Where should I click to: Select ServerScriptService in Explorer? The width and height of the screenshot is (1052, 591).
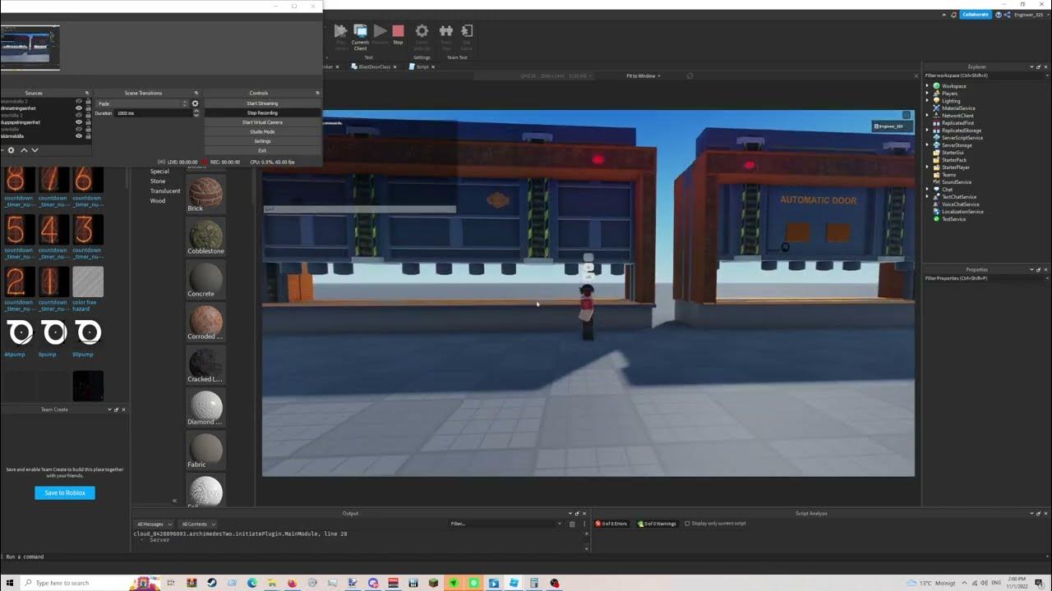point(962,138)
